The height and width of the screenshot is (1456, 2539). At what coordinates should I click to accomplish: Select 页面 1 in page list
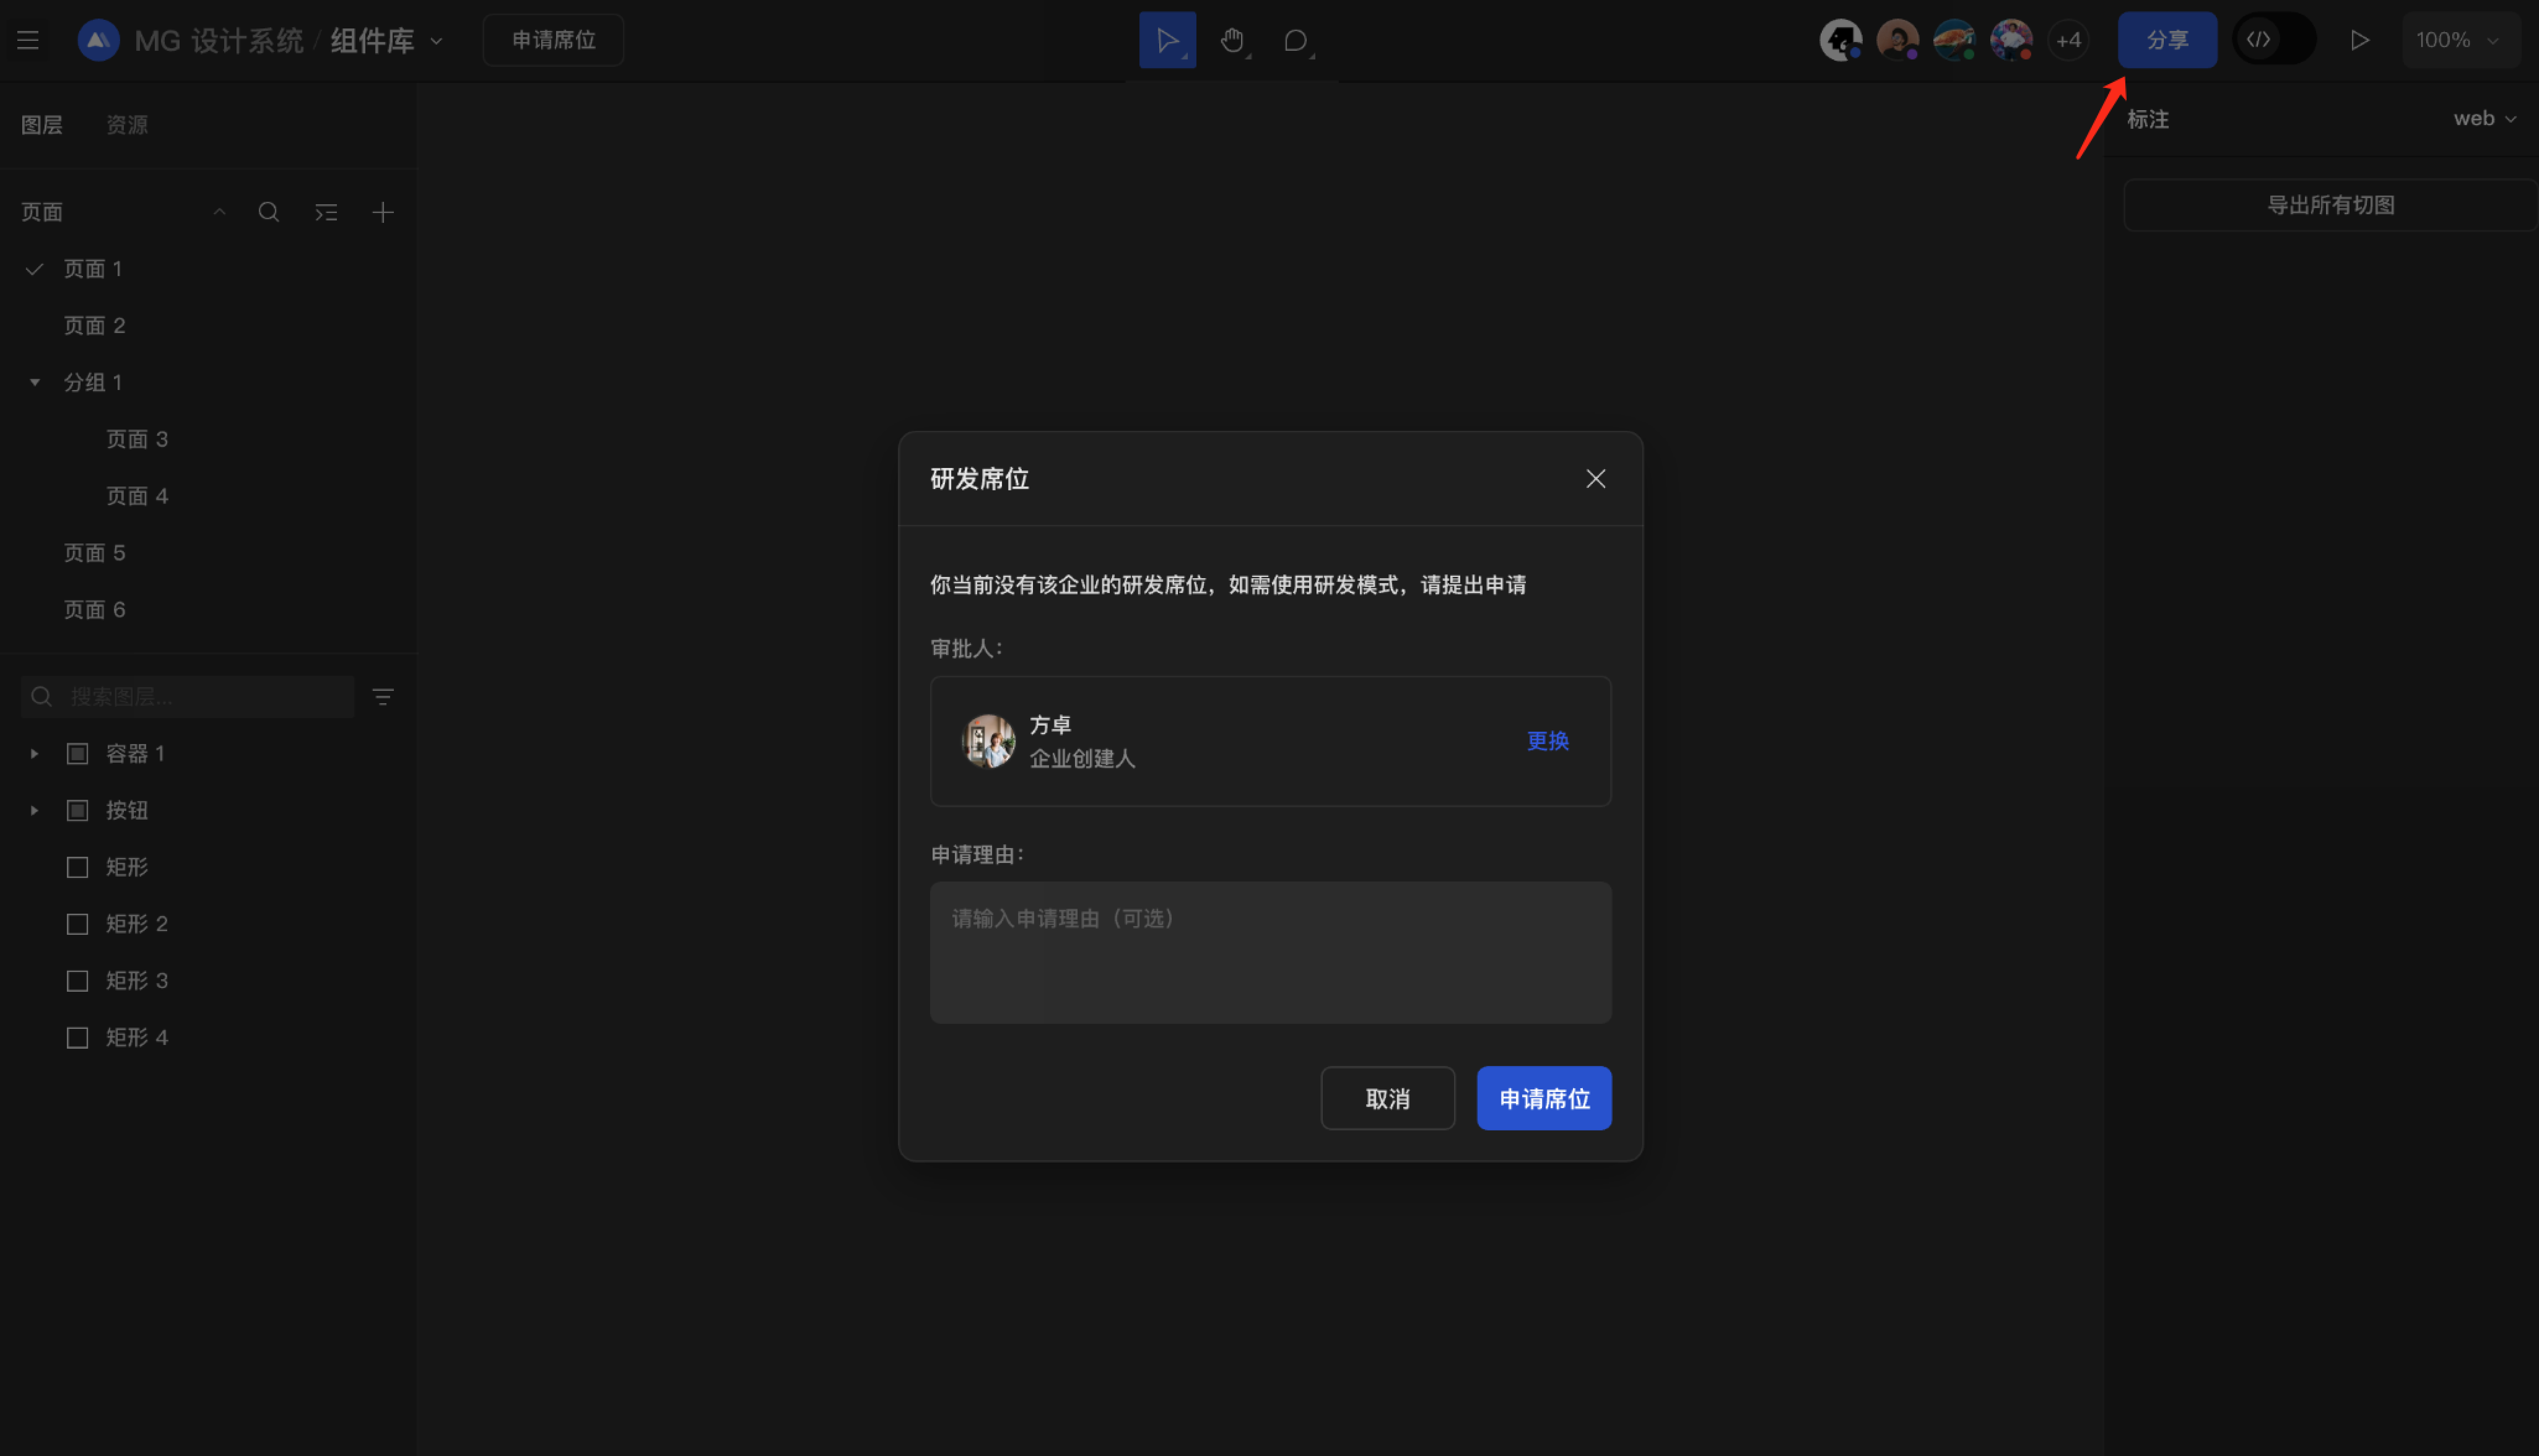[208, 269]
